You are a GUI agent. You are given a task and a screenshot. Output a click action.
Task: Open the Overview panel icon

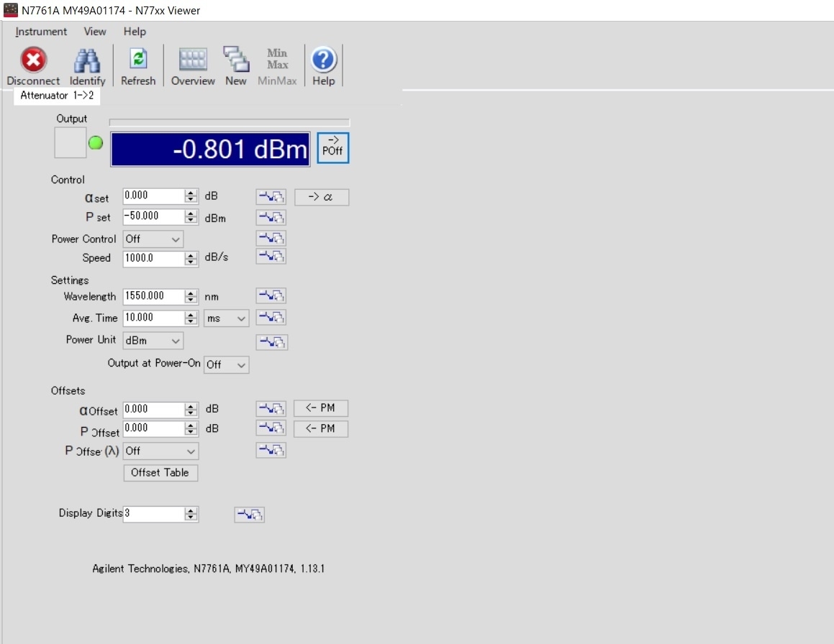tap(193, 60)
